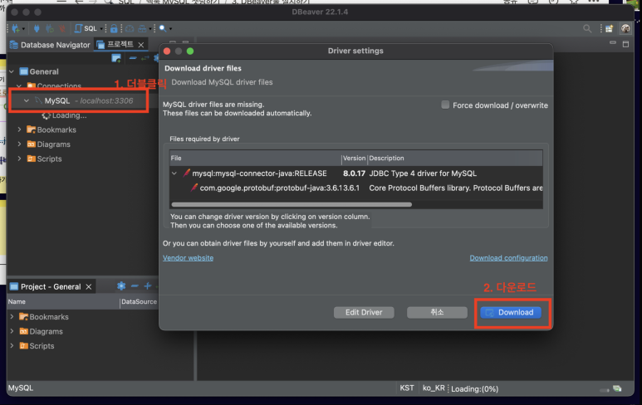The image size is (642, 405).
Task: Open the New Connection dropdown arrow
Action: pos(23,29)
